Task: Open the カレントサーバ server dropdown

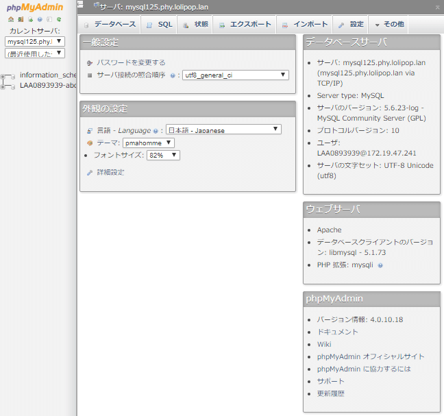Action: pos(34,42)
